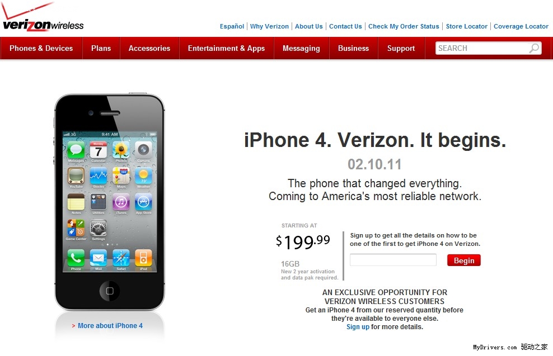Focus the sign-up text field beside Begin
Screen dimensions: 553x356
click(x=393, y=260)
